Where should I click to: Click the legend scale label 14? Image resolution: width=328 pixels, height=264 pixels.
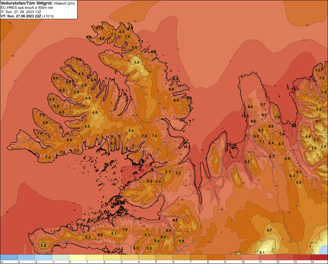(312, 262)
